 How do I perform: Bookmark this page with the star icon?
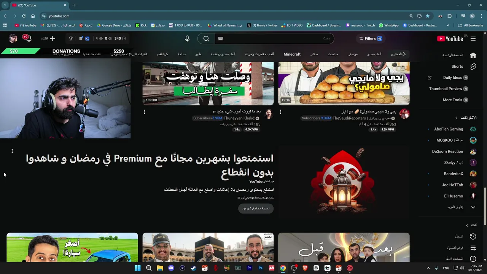pos(428,16)
